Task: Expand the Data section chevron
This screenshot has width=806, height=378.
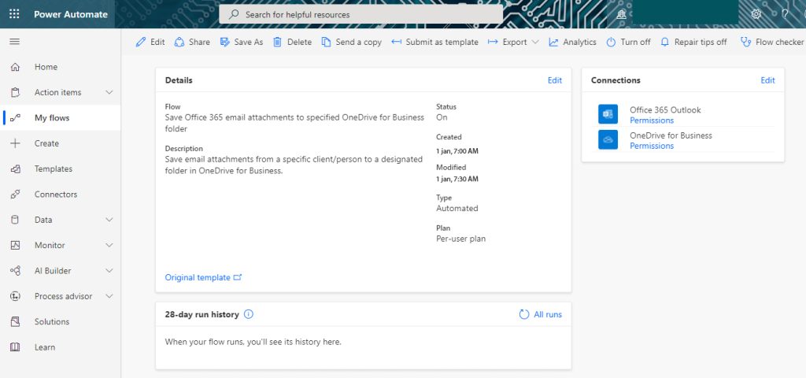Action: point(109,220)
